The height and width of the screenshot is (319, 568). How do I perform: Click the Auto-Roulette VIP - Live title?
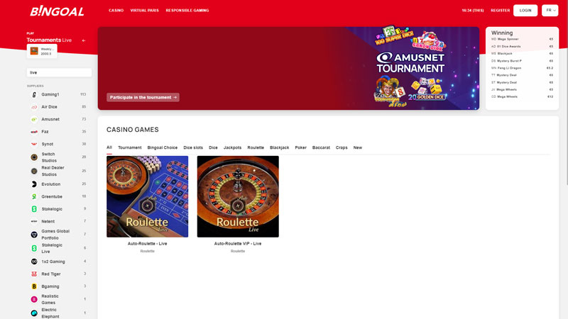click(238, 243)
